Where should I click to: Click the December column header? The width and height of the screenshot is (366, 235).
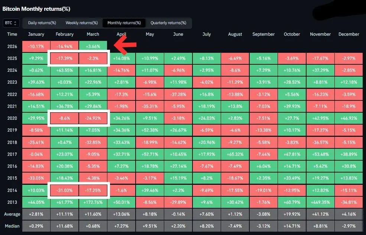click(349, 34)
